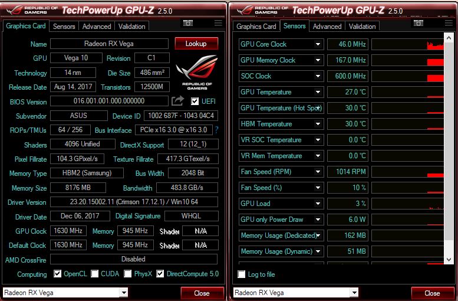Click the AMD CrossFire Disabled field
The height and width of the screenshot is (301, 458).
(134, 259)
